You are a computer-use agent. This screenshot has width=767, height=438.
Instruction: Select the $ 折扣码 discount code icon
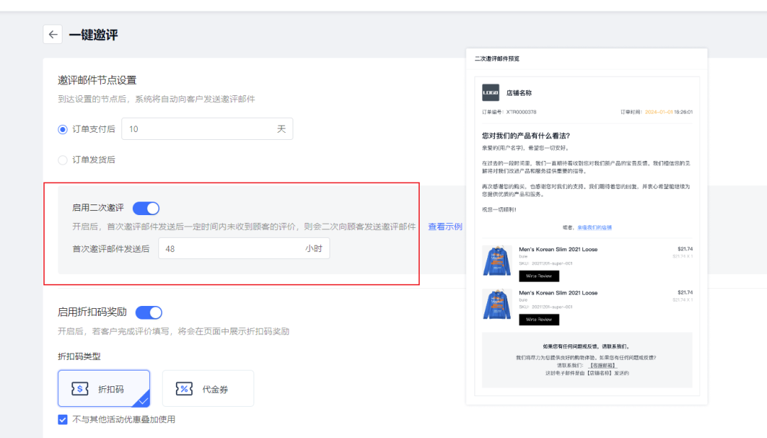click(x=80, y=388)
